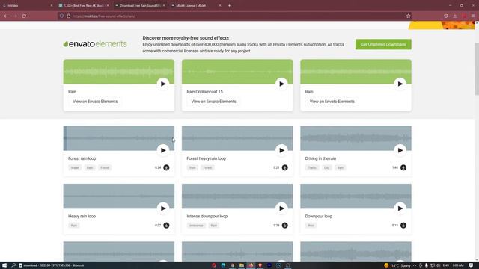Download the Intense downpour loop sound
Screen dimensions: 479x269
pos(284,226)
